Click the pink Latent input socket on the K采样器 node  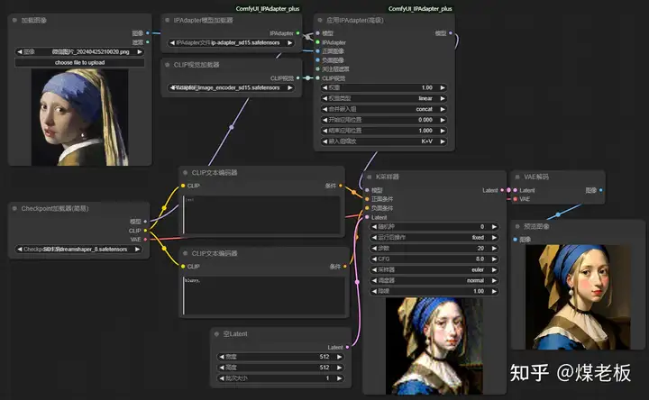coord(367,217)
